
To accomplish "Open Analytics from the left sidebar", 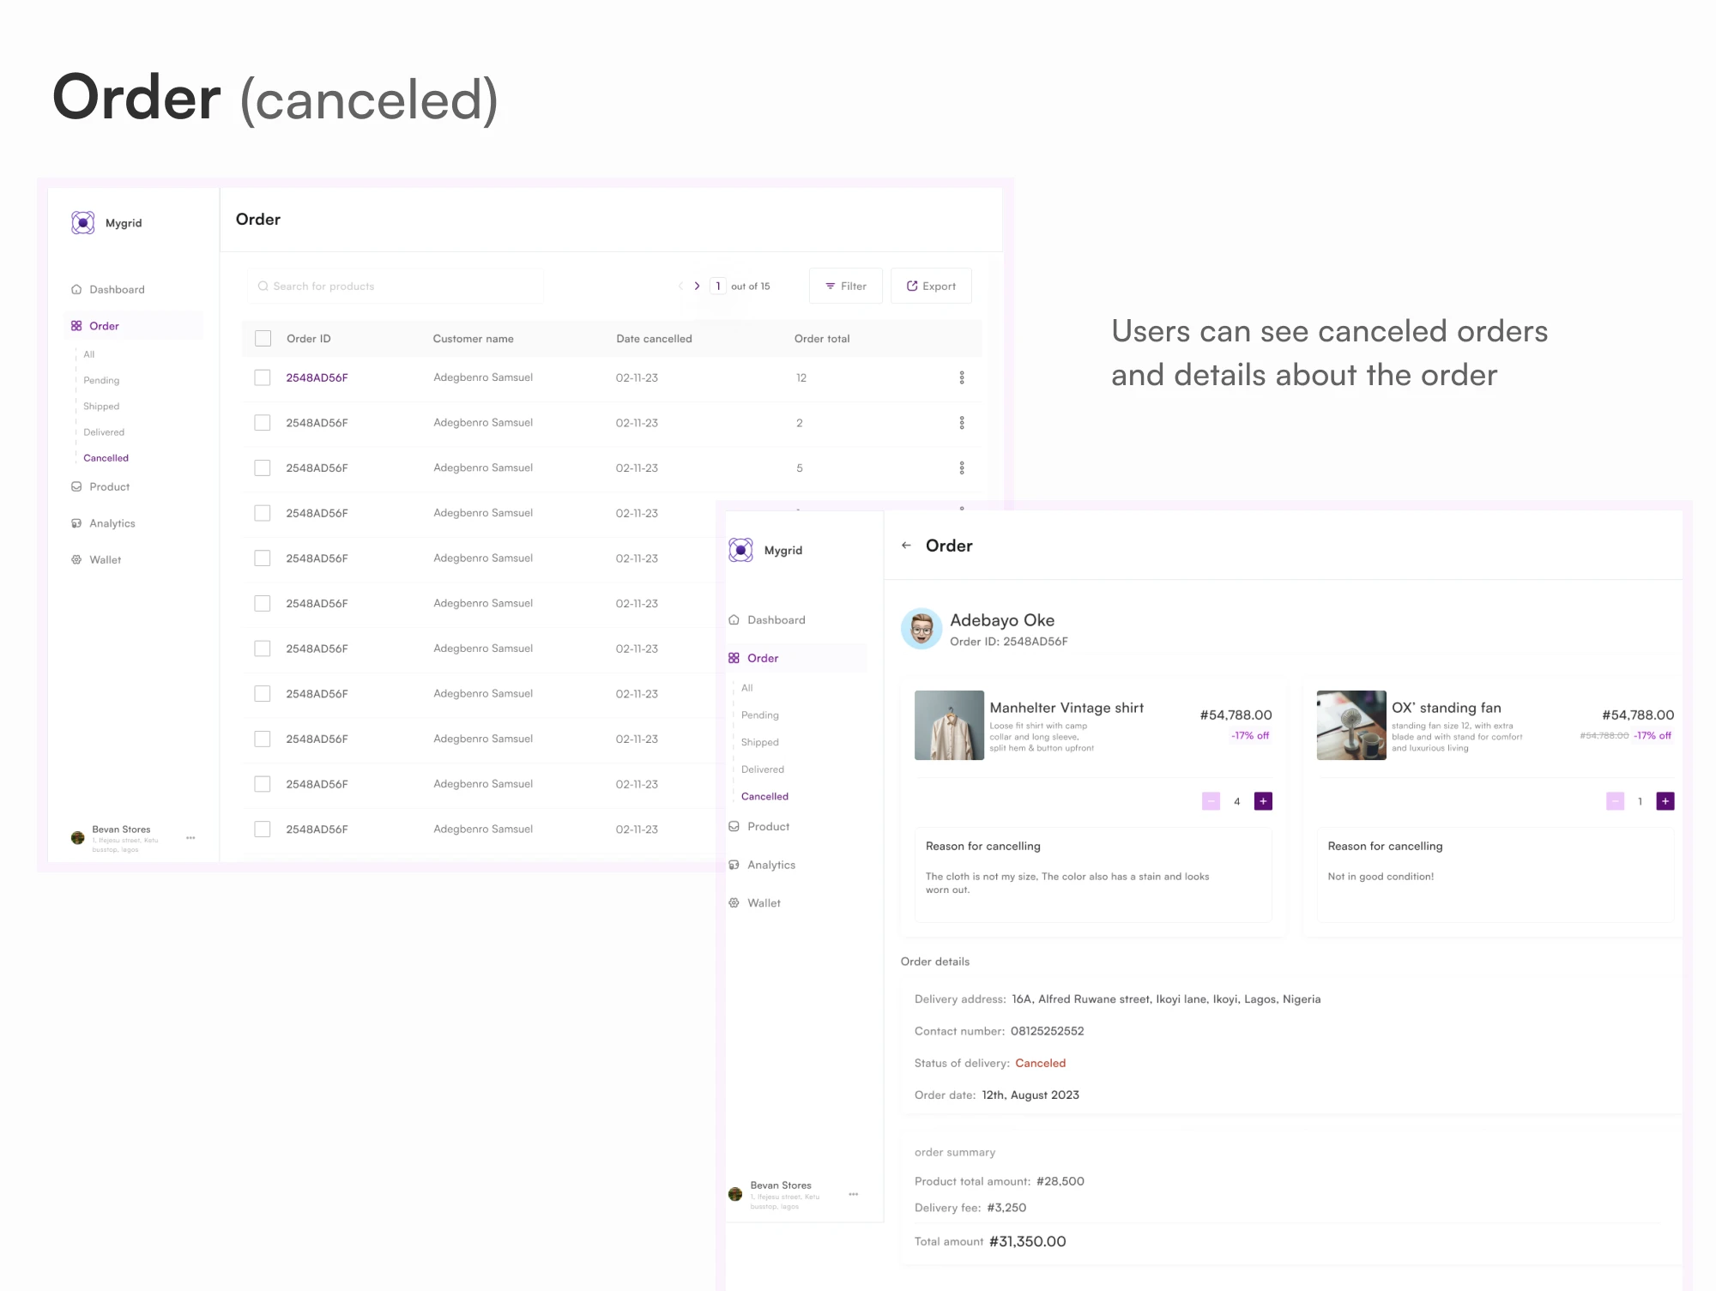I will tap(112, 524).
